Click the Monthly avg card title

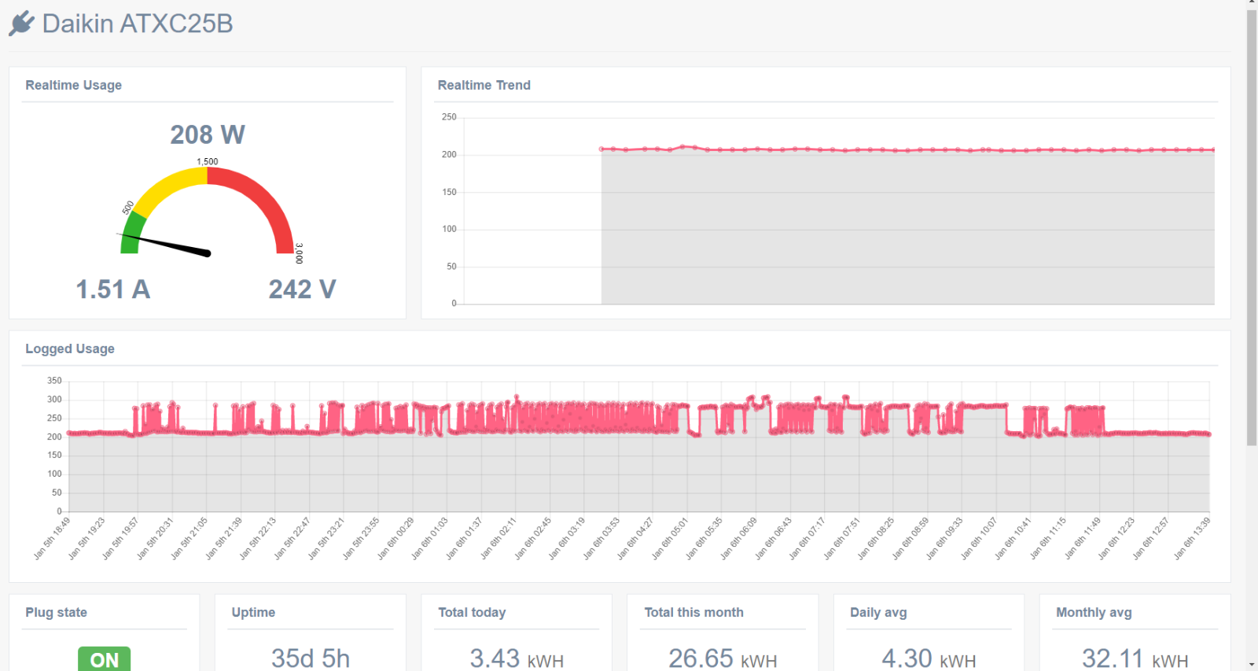pos(1094,612)
